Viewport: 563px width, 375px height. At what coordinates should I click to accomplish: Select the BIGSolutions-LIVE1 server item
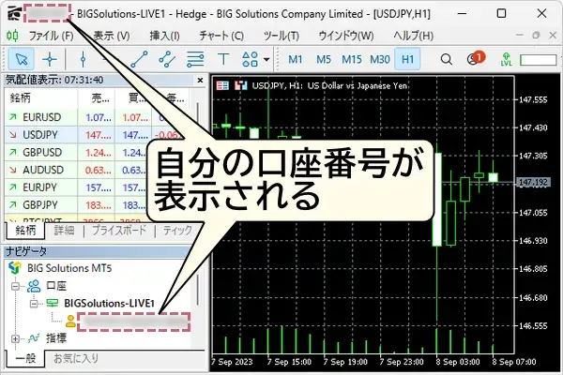(x=109, y=303)
